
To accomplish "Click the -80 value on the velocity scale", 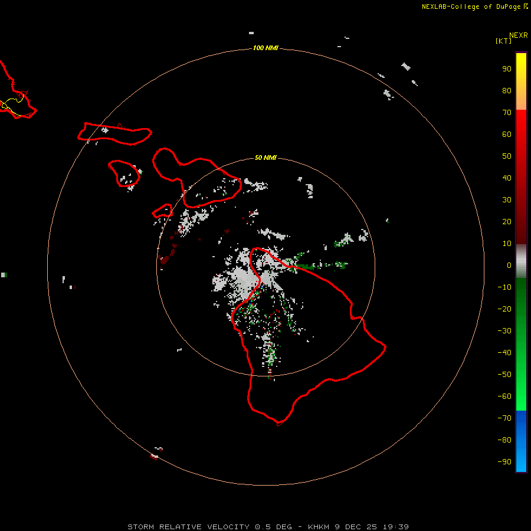I will (x=504, y=440).
